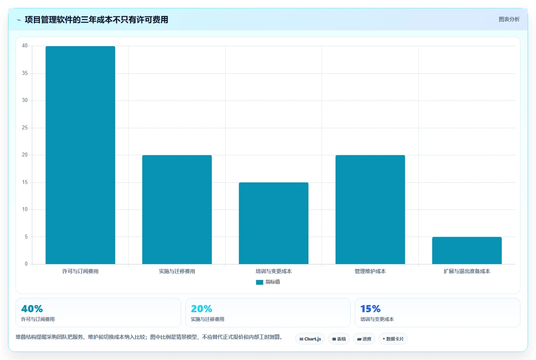
Task: Click the y-axis value 40
Action: tap(25, 46)
